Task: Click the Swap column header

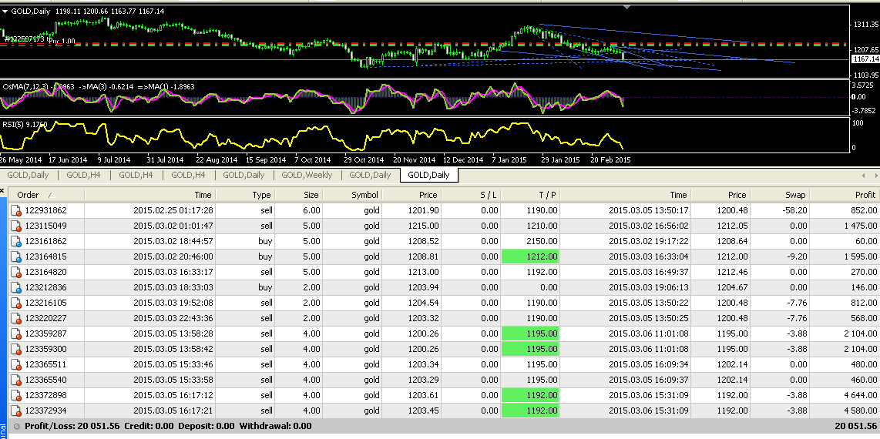Action: pos(795,196)
